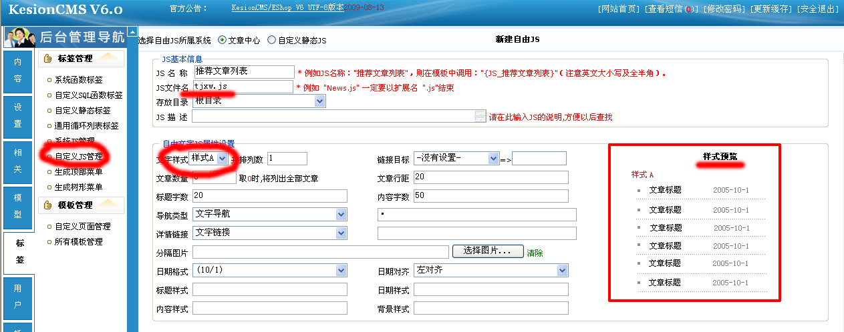
Task: Open 自定义页面管理 in the navigation
Action: point(83,227)
